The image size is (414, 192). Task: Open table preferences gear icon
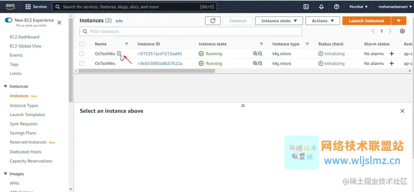(x=402, y=31)
